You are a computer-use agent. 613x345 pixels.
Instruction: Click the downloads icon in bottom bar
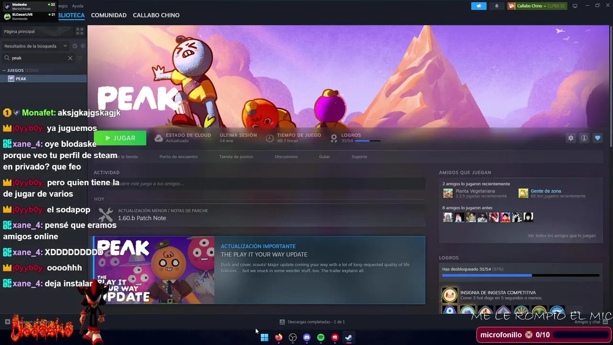click(282, 322)
